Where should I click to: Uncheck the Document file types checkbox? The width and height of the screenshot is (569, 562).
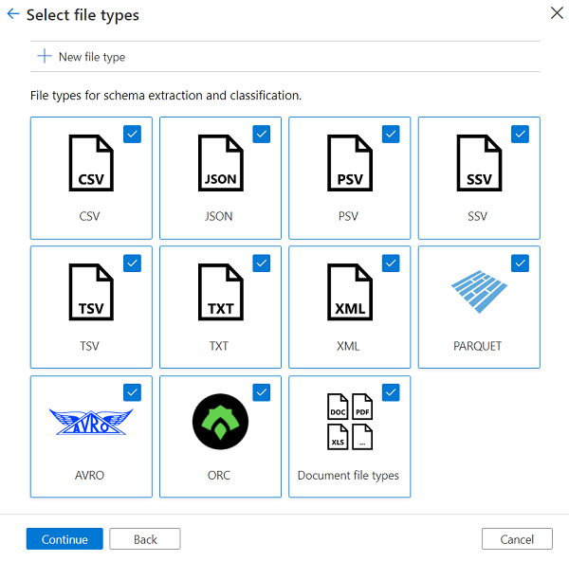[391, 392]
